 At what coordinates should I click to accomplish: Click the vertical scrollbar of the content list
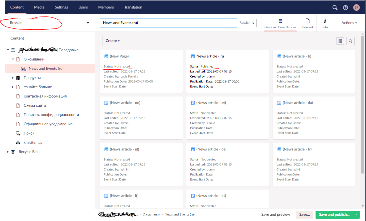coord(363,105)
